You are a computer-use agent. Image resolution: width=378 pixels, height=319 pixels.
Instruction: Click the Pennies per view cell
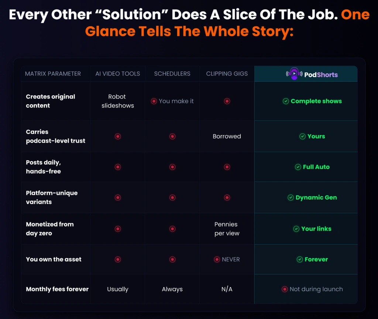pyautogui.click(x=227, y=229)
